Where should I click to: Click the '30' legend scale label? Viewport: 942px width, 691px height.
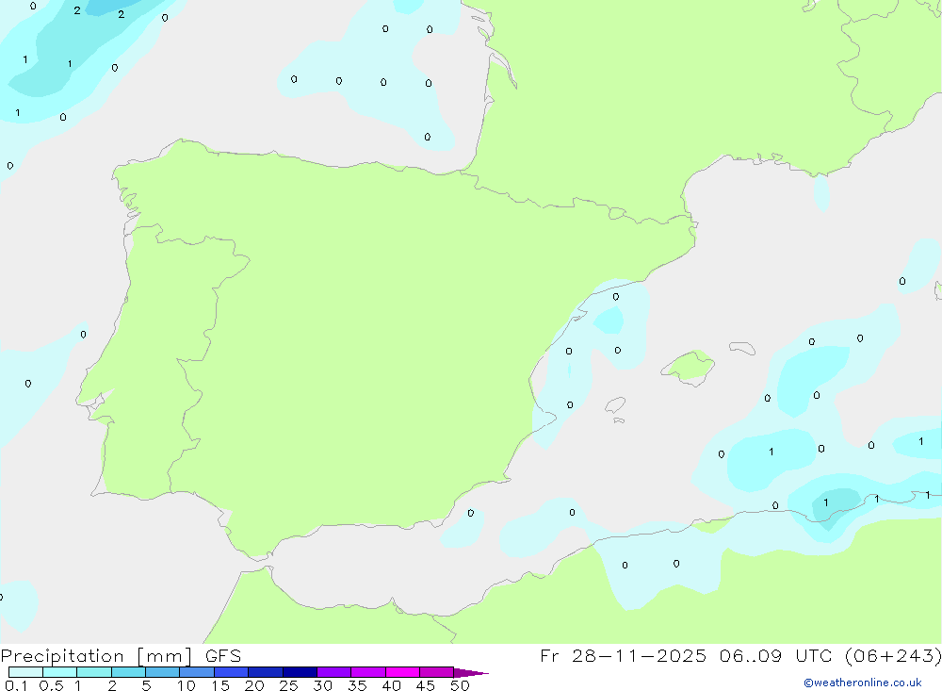pos(322,685)
